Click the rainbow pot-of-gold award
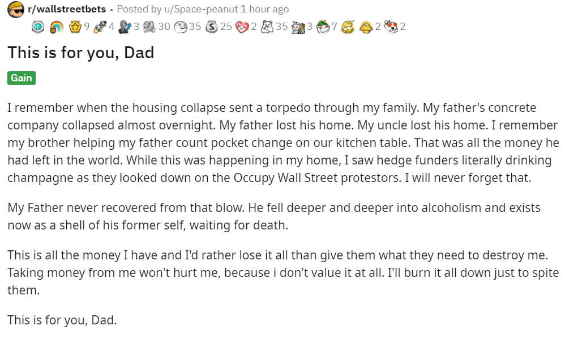Screen dimensions: 565x343 (x=57, y=26)
